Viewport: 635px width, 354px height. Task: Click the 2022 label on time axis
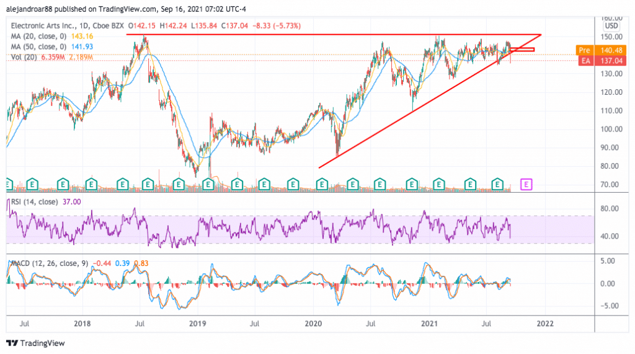pyautogui.click(x=545, y=324)
